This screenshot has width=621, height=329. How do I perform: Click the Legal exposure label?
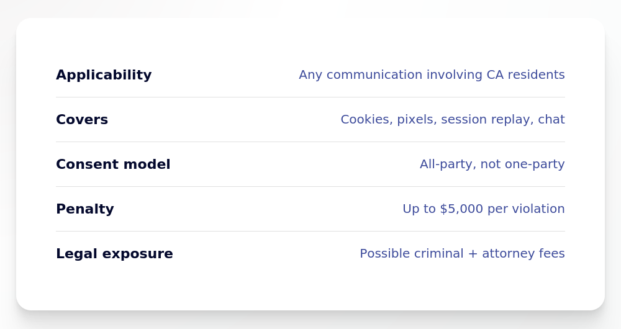pyautogui.click(x=114, y=254)
